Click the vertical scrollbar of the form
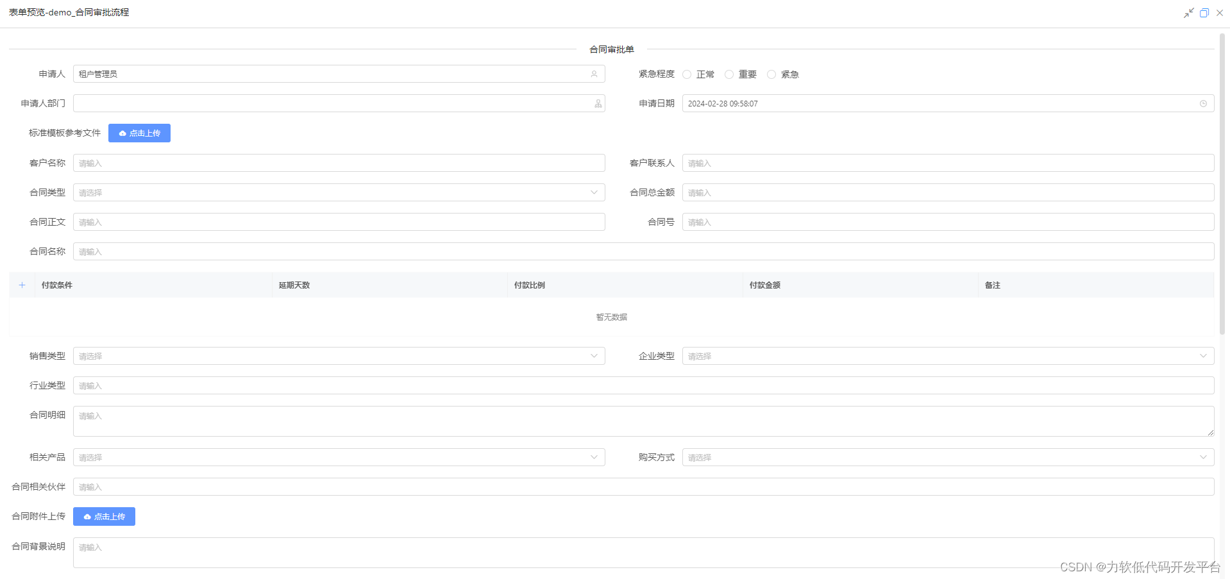This screenshot has width=1230, height=579. tap(1222, 184)
